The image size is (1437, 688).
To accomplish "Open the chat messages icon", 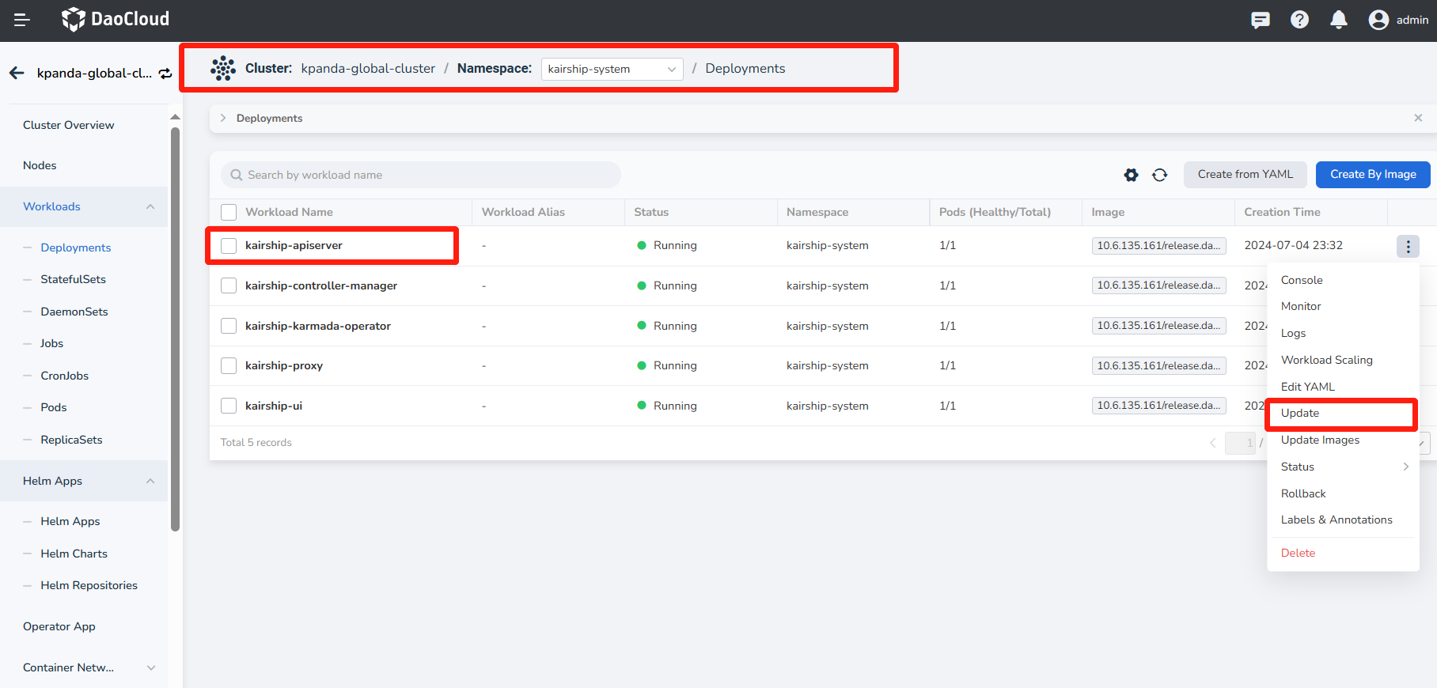I will coord(1260,20).
